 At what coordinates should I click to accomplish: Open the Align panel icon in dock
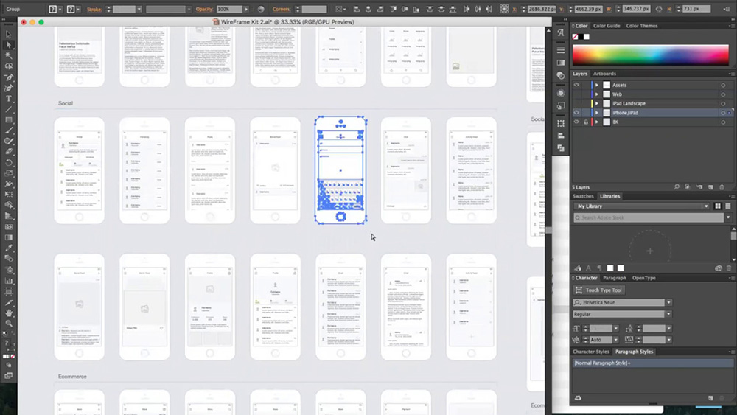pos(561,136)
